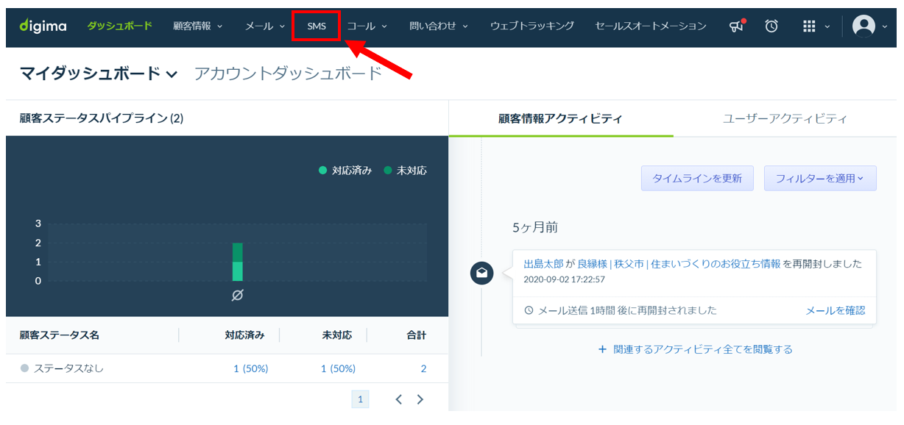Screen dimensions: 904x425
Task: Click メールを確認 link
Action: click(836, 310)
